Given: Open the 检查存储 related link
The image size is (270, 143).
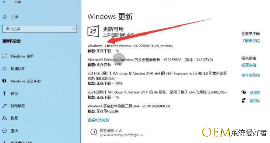Looking at the screenshot, I should pyautogui.click(x=249, y=65).
